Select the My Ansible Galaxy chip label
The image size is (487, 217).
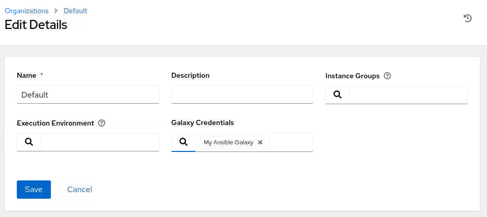pyautogui.click(x=228, y=142)
